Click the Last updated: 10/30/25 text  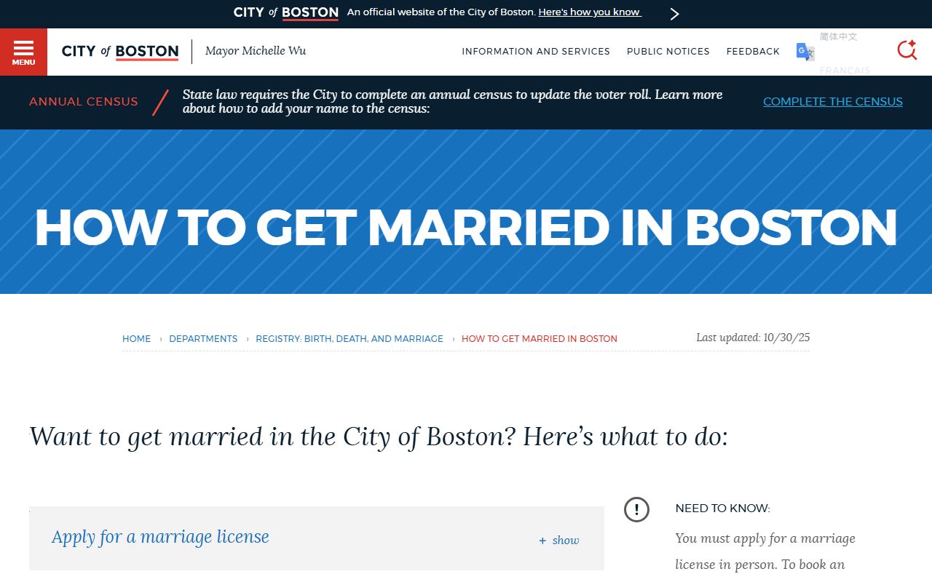coord(753,338)
